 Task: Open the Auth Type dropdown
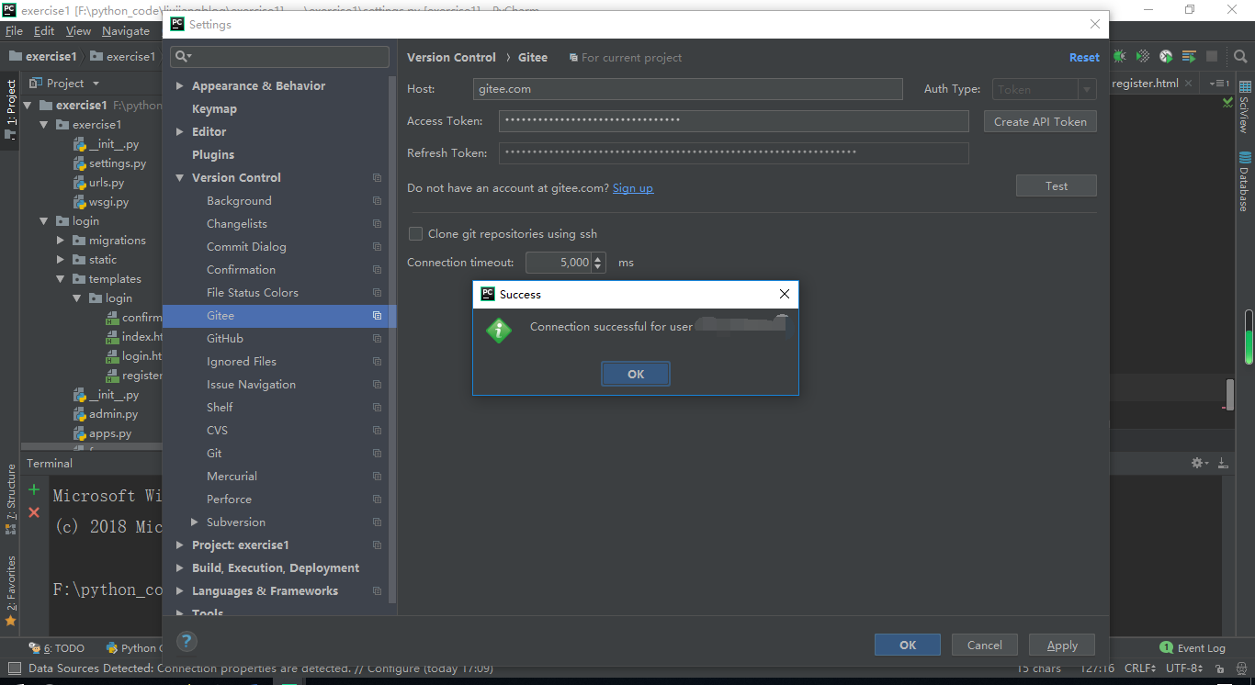[x=1045, y=90]
